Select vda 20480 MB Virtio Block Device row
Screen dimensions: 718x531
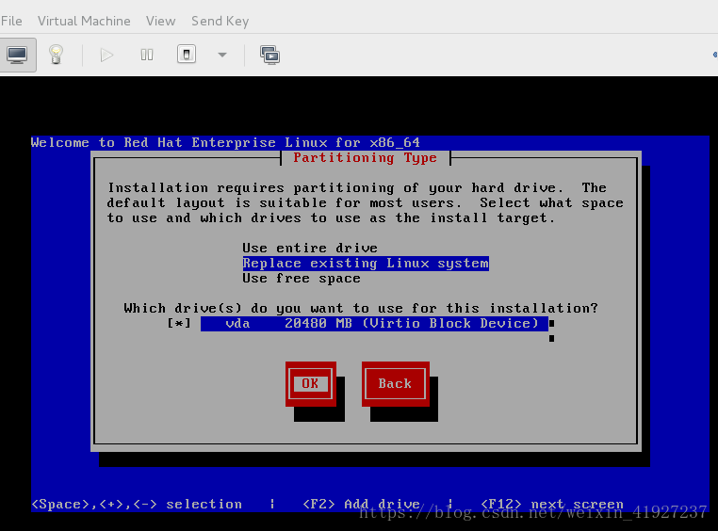click(x=374, y=324)
